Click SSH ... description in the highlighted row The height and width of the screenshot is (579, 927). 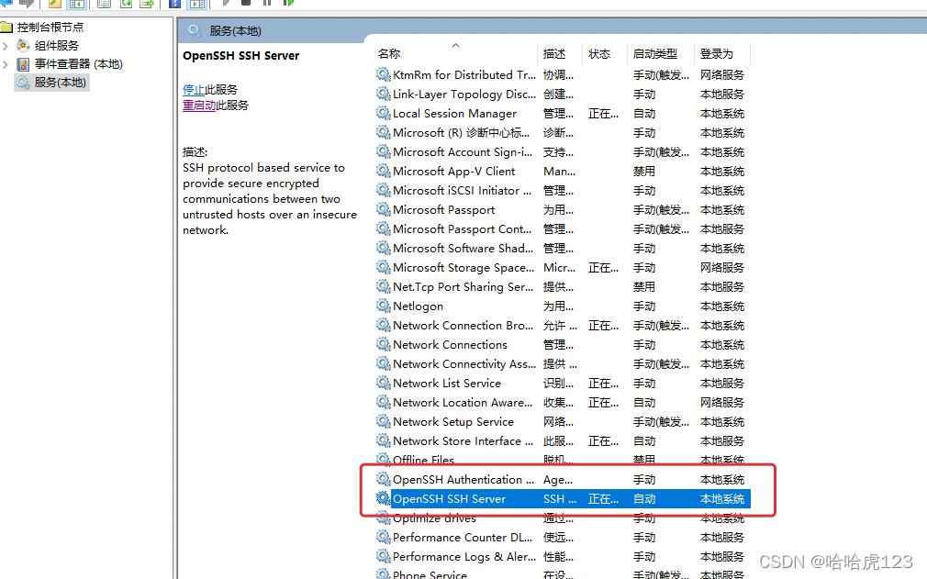(x=560, y=498)
